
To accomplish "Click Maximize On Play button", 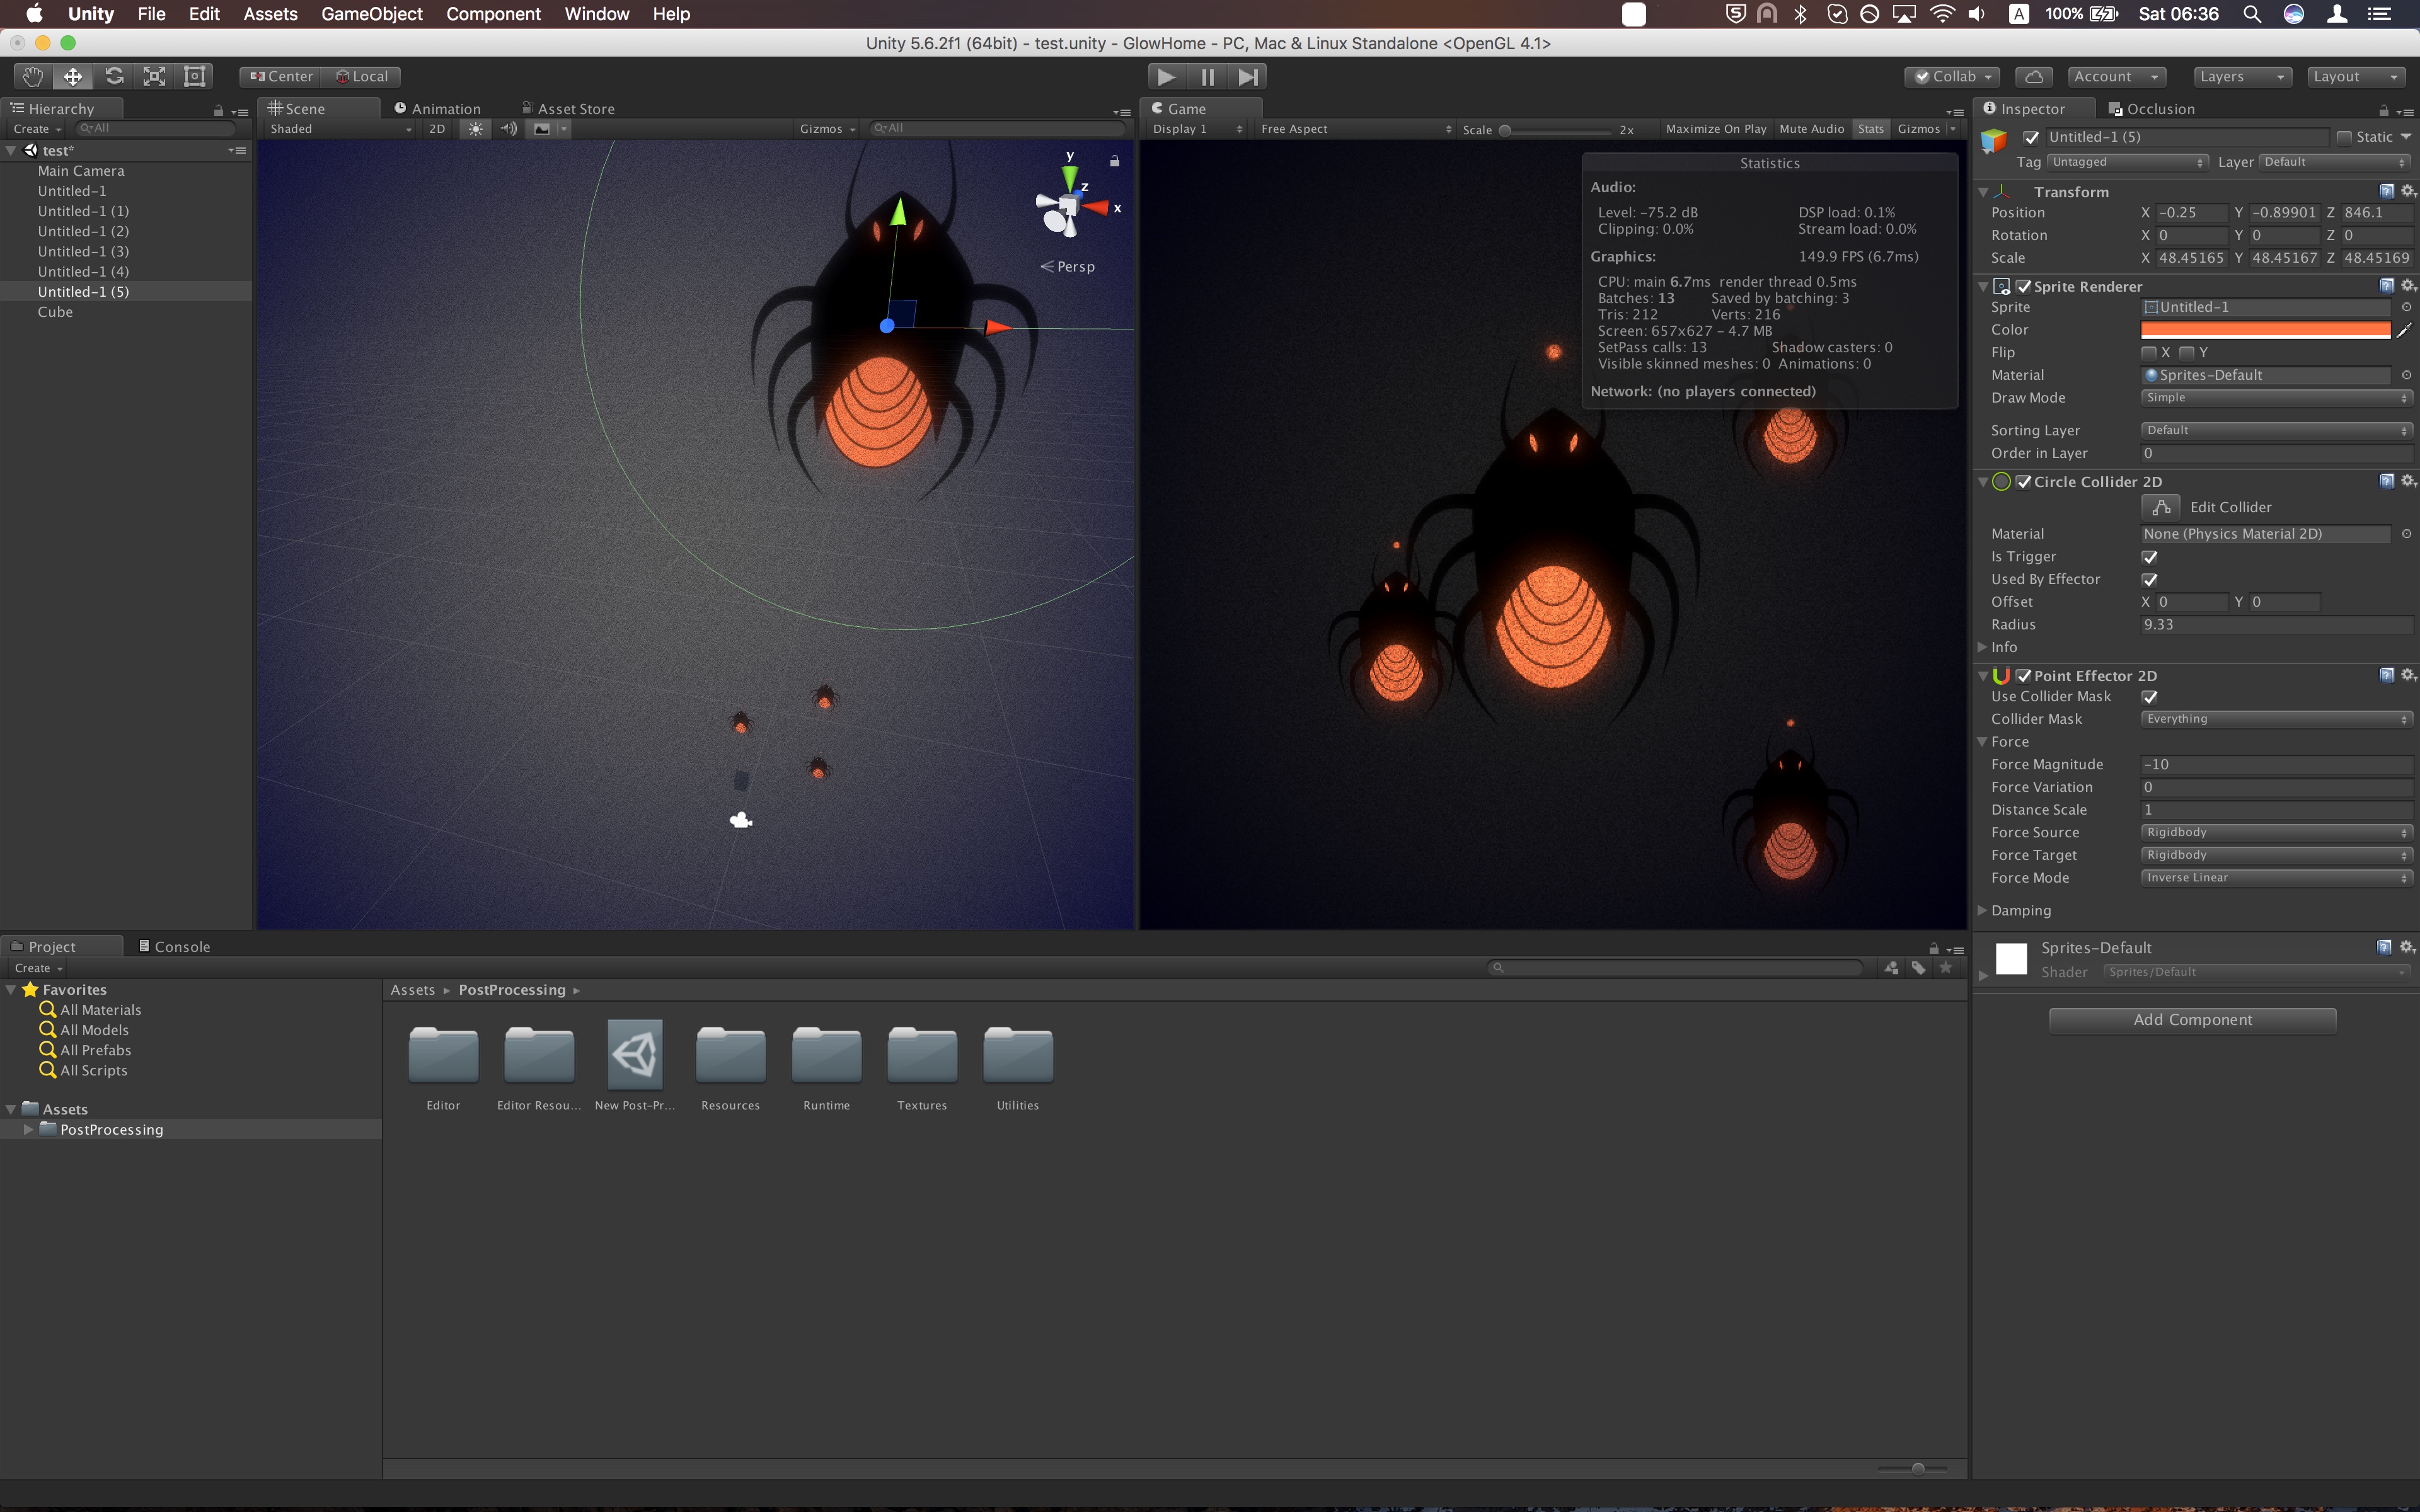I will 1716,129.
